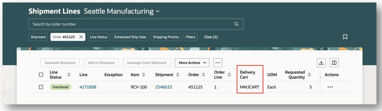
Task: Expand Seattle Manufacturing organization dropdown
Action: tap(158, 11)
